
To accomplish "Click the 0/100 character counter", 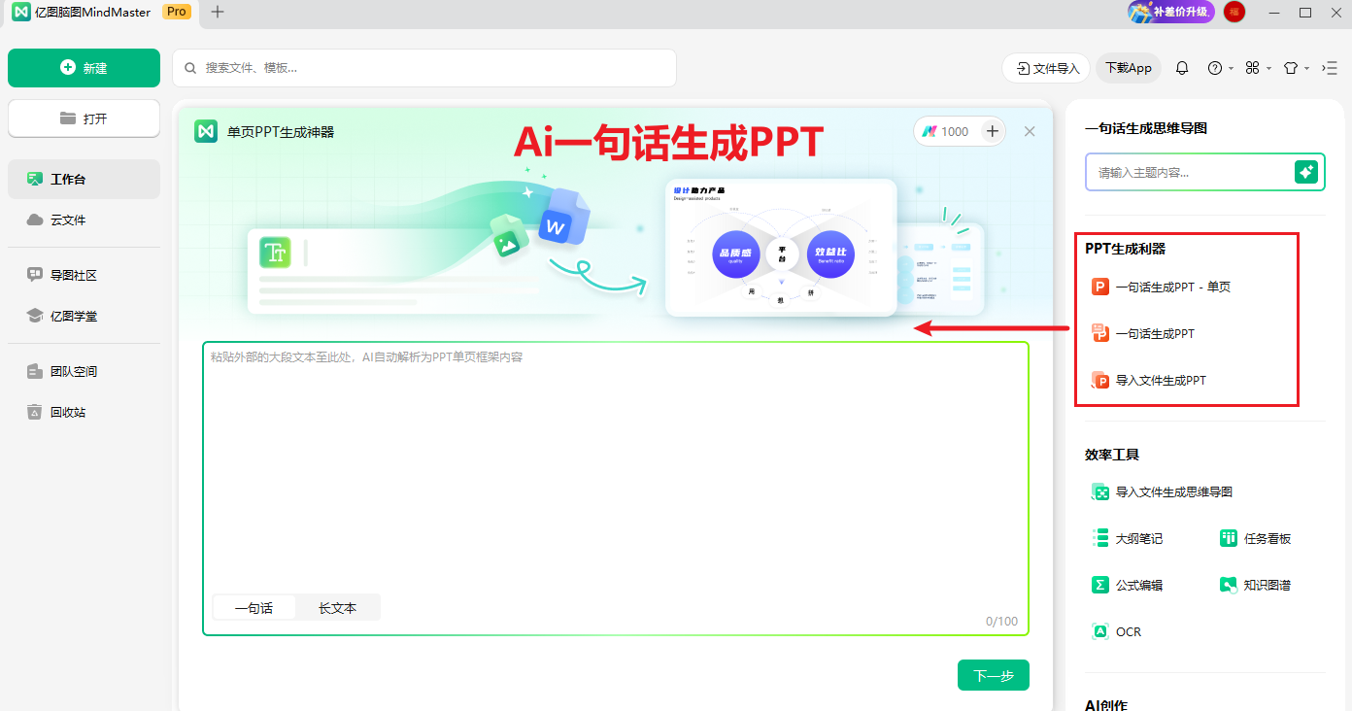I will pos(1001,622).
